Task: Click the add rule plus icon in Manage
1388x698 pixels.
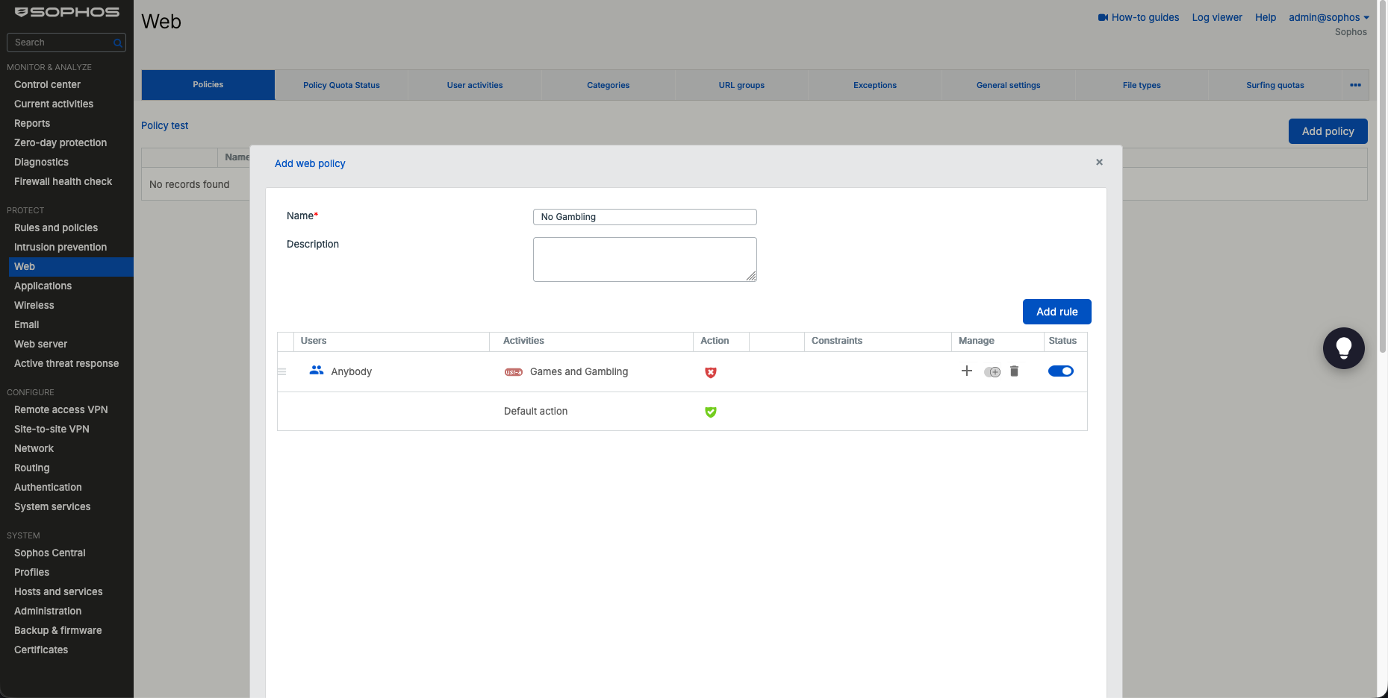Action: click(x=966, y=371)
